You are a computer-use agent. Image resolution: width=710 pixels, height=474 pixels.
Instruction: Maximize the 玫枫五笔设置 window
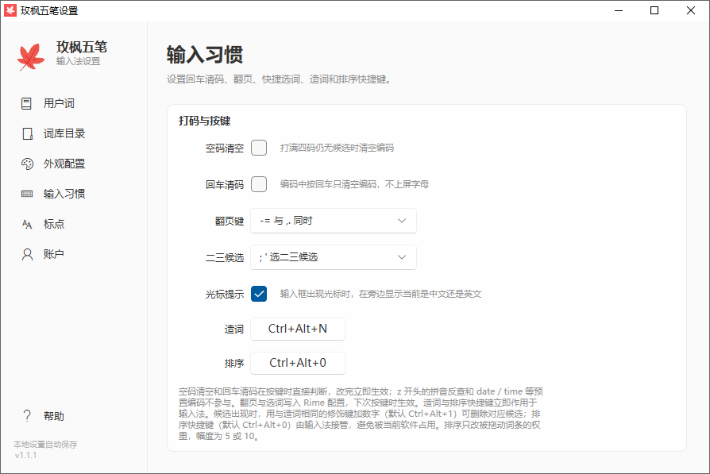click(654, 10)
